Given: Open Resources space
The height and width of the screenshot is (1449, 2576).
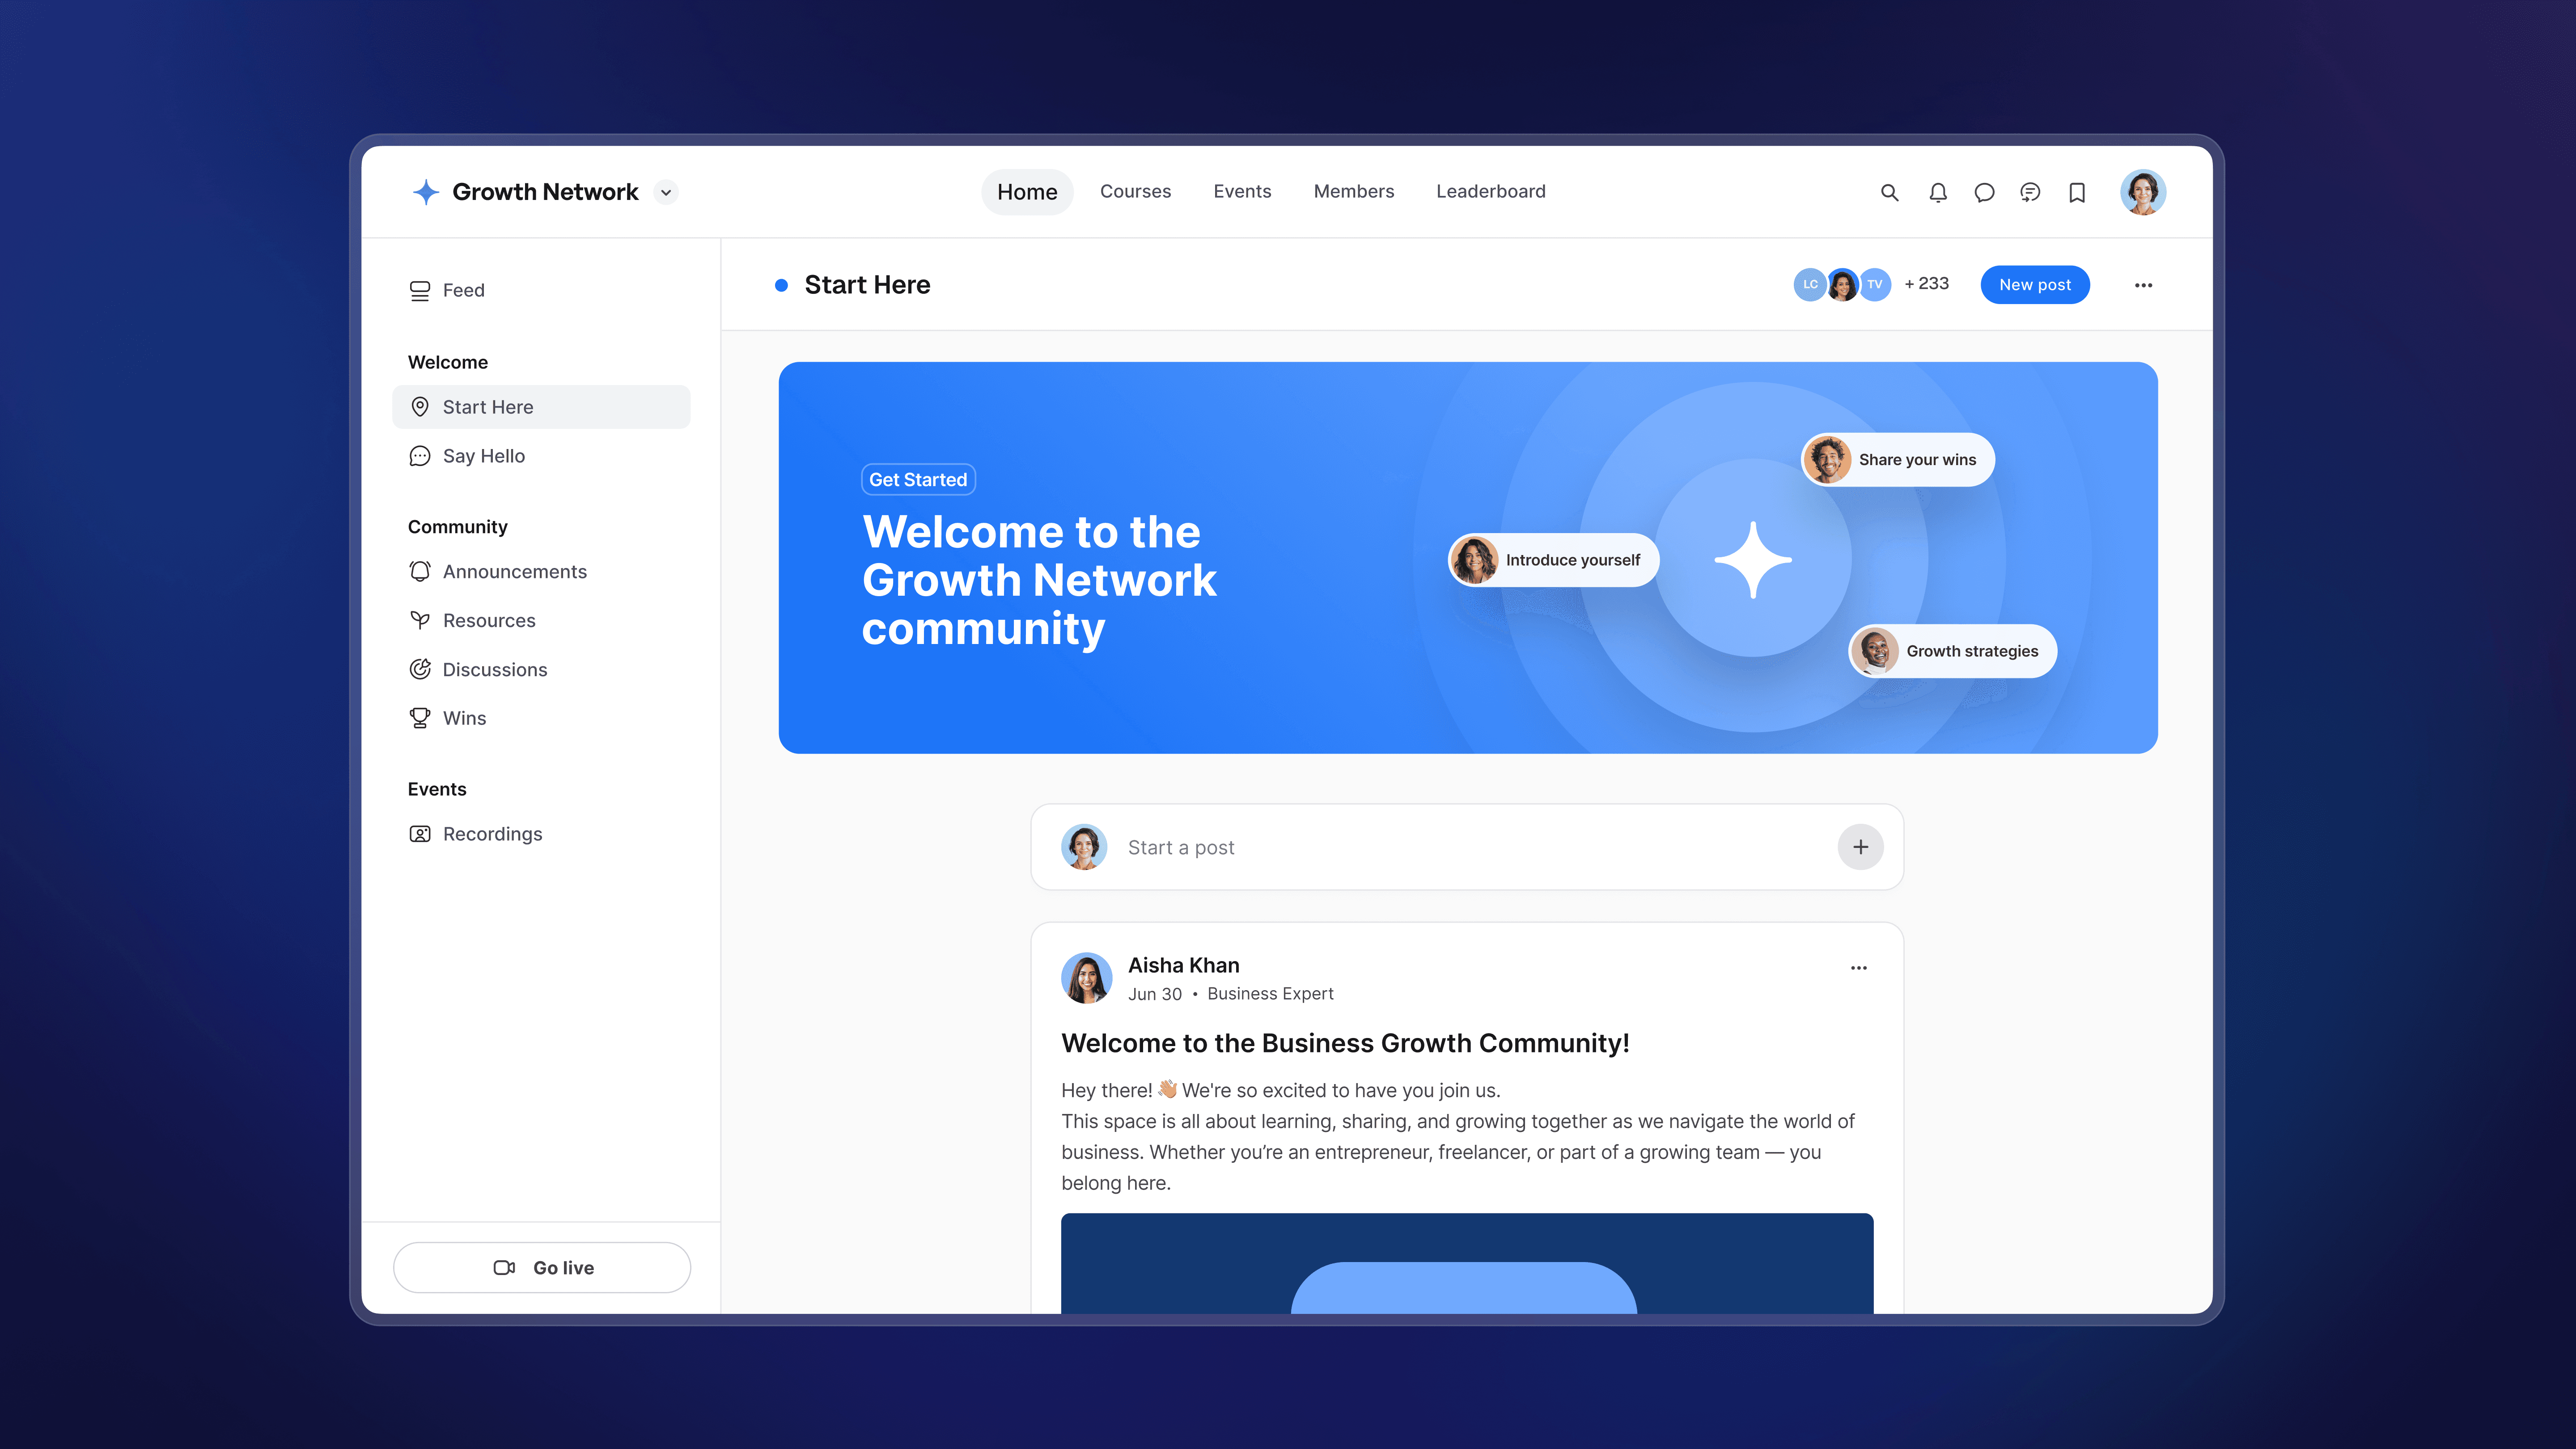Looking at the screenshot, I should [x=541, y=620].
